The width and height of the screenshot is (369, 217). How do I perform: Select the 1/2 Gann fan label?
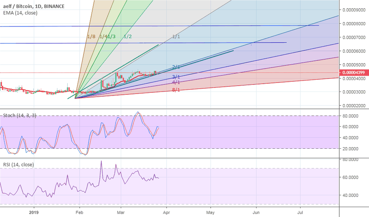[x=127, y=37]
